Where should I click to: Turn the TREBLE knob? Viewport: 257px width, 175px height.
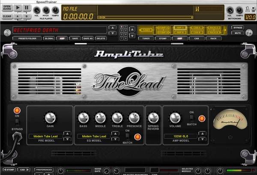[117, 118]
